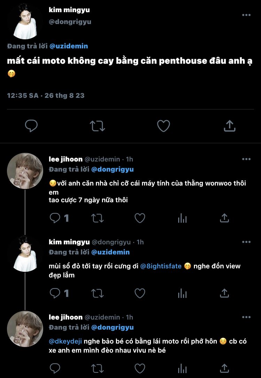The height and width of the screenshot is (378, 261).
Task: Retweet lee jihoon's first reply
Action: click(x=97, y=218)
